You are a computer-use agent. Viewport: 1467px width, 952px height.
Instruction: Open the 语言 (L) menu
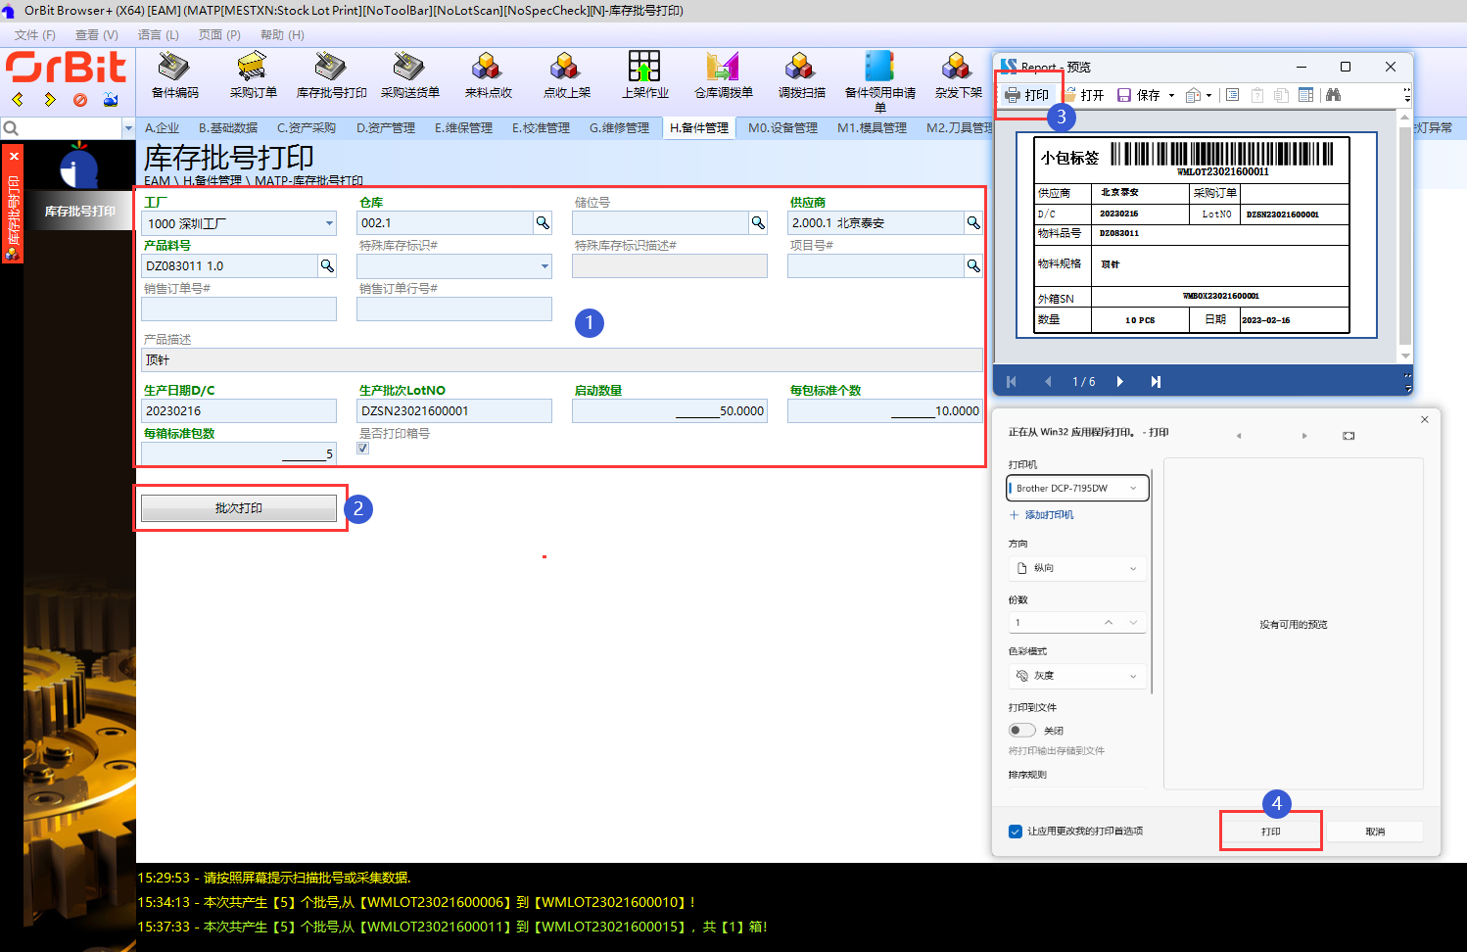(159, 35)
